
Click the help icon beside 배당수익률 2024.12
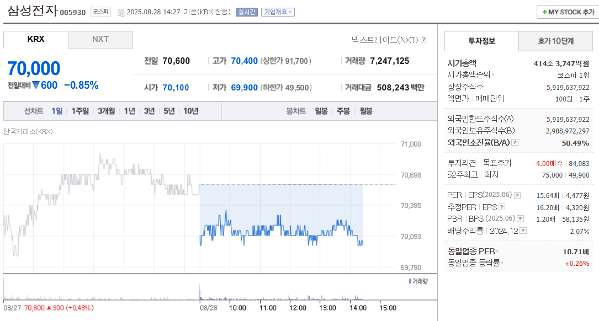pos(523,231)
